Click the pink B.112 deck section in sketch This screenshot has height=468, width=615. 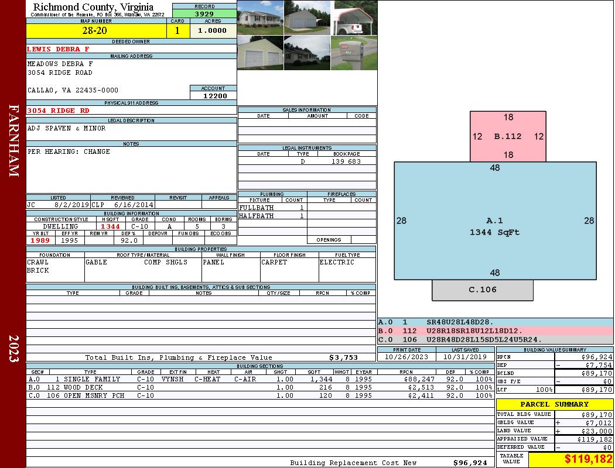pos(508,136)
